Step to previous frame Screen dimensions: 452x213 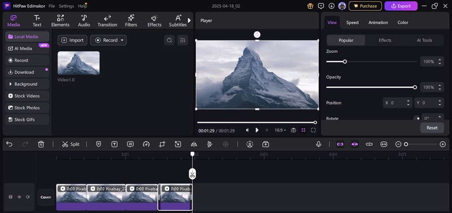(x=247, y=130)
